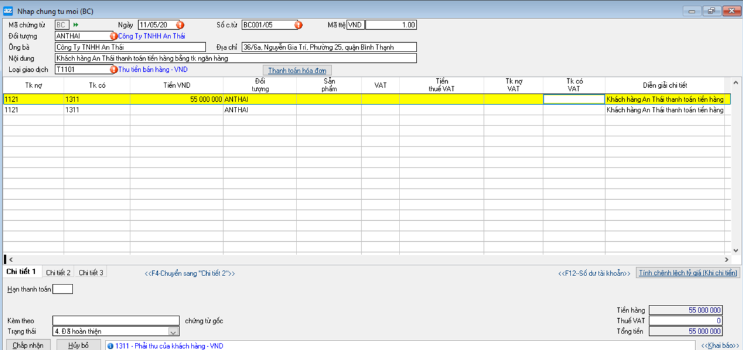
Task: Click the orange lookup icon beside Đối tượng field
Action: (114, 36)
